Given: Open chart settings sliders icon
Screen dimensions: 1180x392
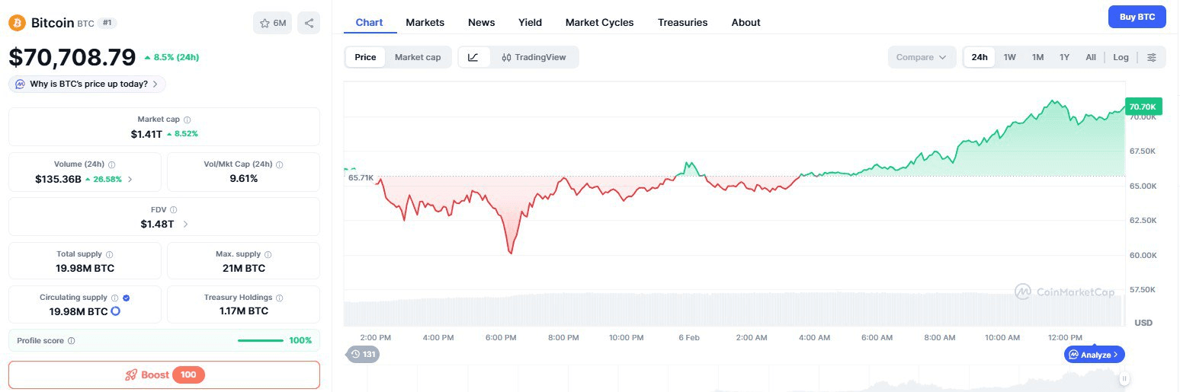Looking at the screenshot, I should click(1152, 57).
